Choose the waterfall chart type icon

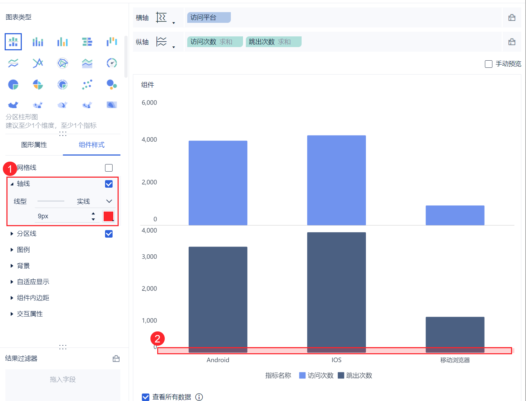112,42
